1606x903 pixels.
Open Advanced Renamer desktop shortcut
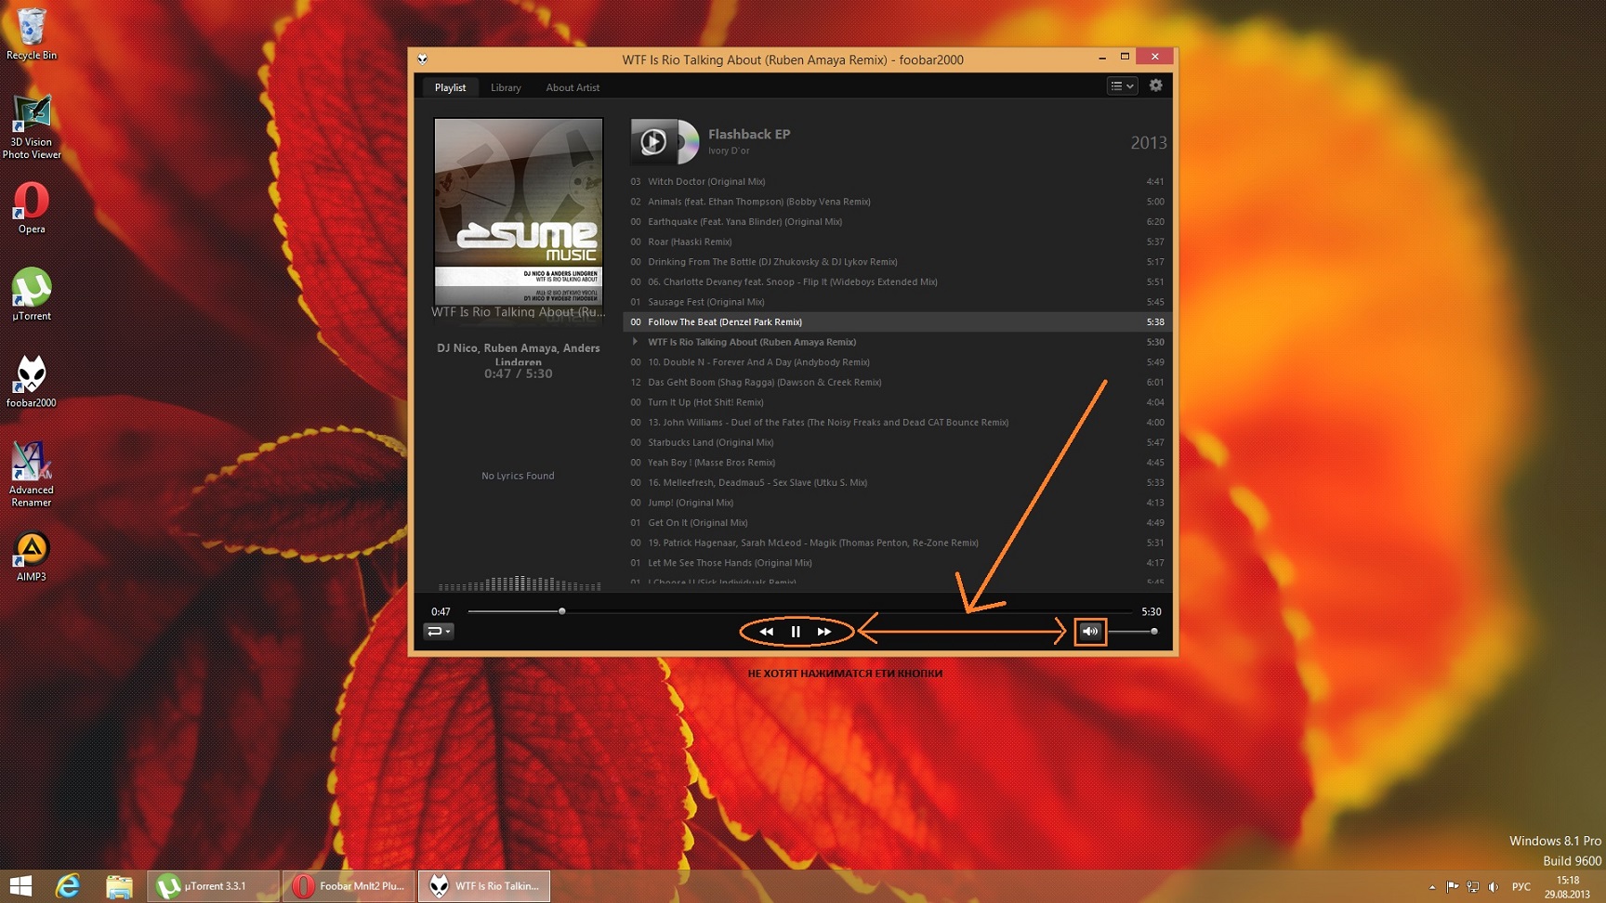click(x=32, y=475)
